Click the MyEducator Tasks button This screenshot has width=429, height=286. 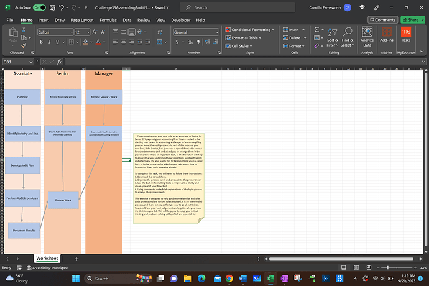pyautogui.click(x=406, y=35)
